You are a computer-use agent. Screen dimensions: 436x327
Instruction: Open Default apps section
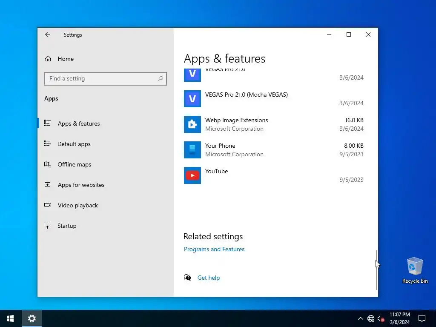[74, 144]
